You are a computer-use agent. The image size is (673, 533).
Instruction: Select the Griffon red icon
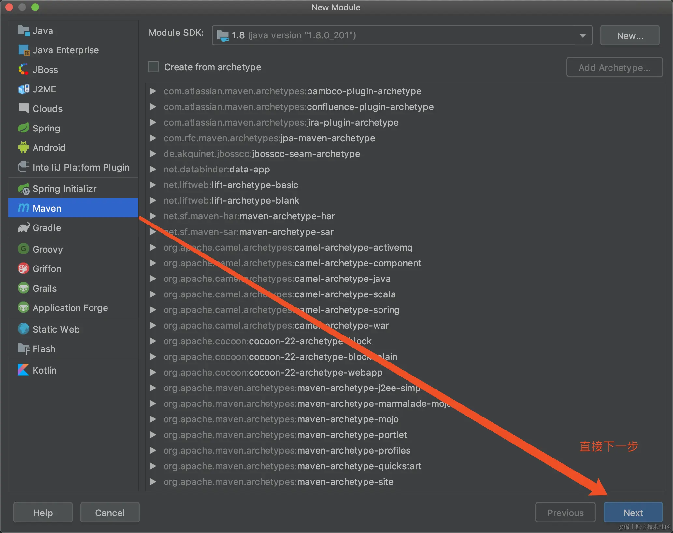point(23,269)
